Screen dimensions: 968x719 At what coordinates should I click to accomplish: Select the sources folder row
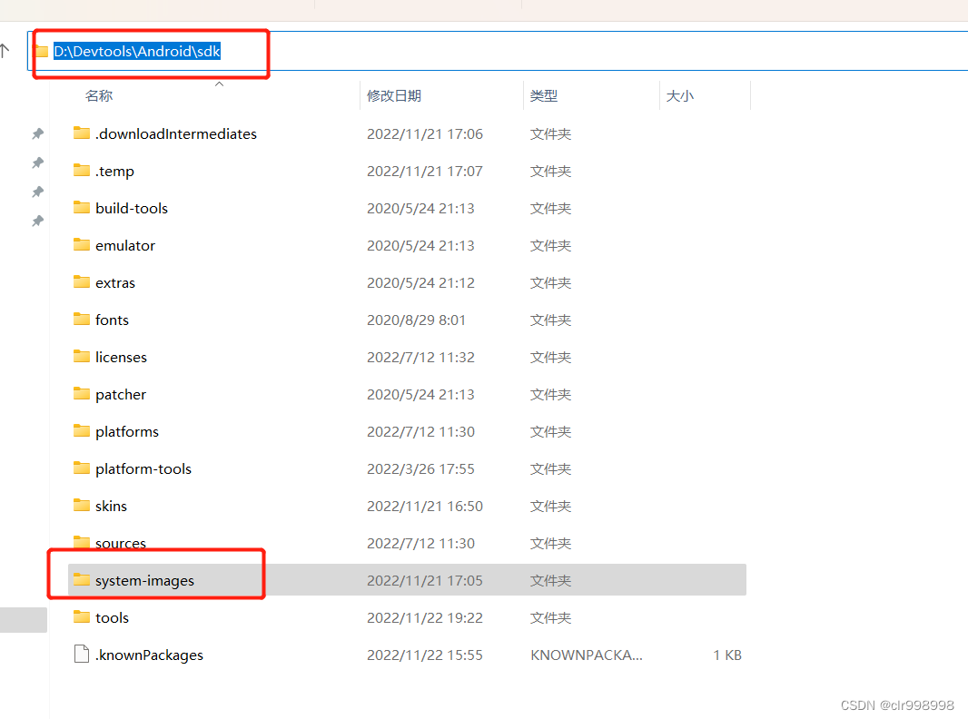(x=119, y=543)
